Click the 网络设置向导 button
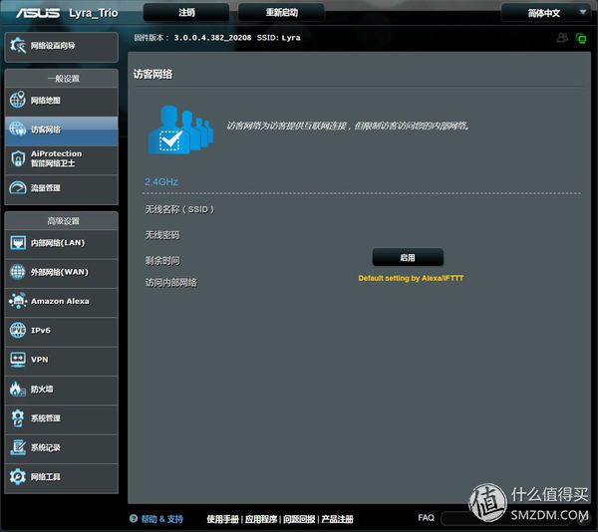598x532 pixels. tap(62, 47)
